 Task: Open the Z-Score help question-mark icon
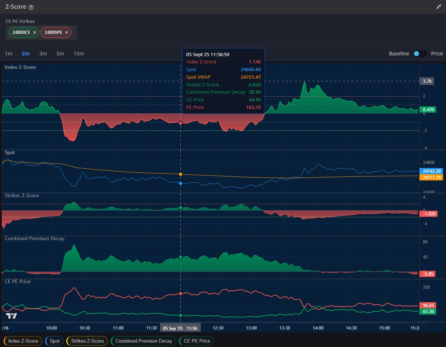point(31,7)
